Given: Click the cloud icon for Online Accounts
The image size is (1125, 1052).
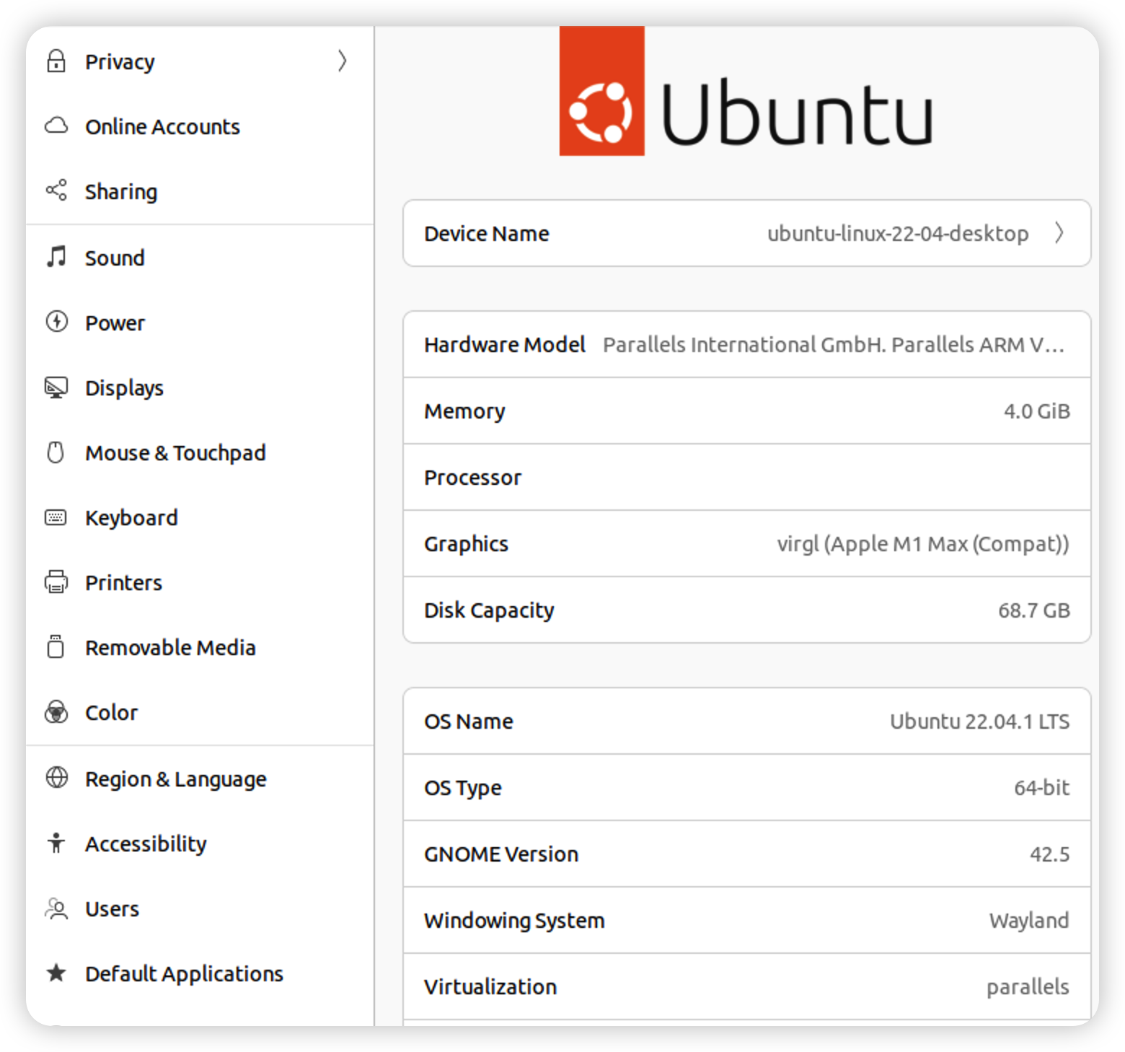Looking at the screenshot, I should (56, 126).
